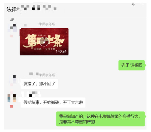Pin the chat window on top
This screenshot has width=151, height=132.
click(x=133, y=4)
